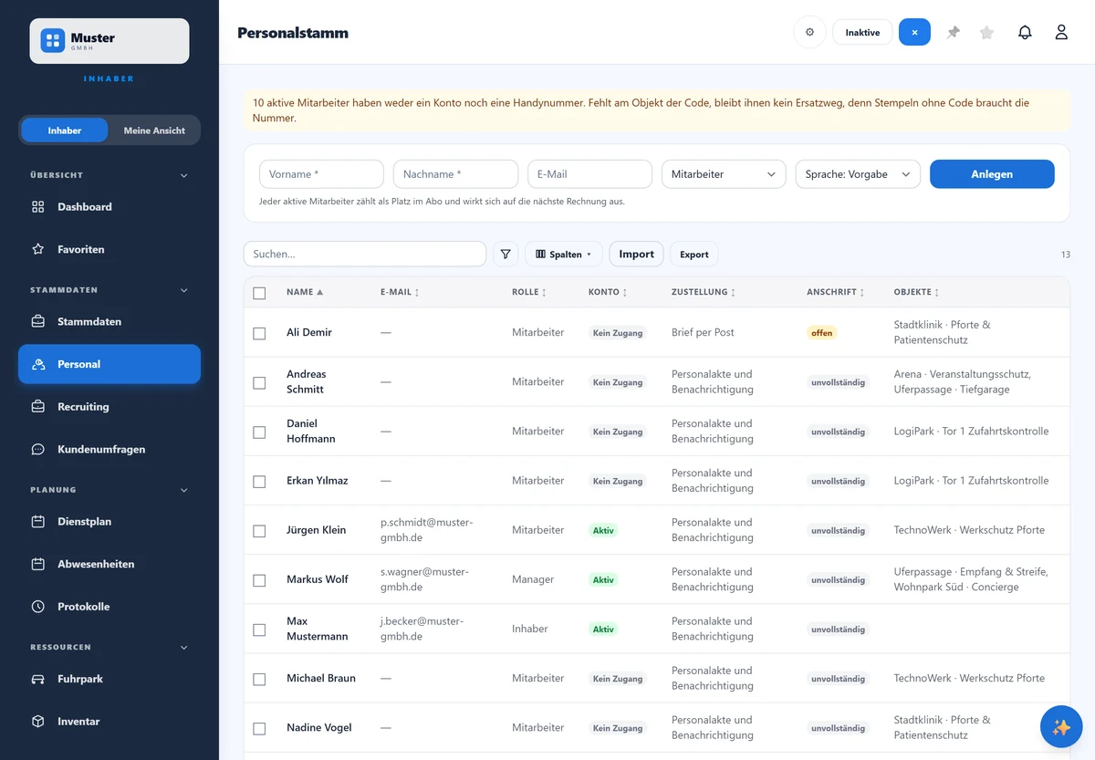Open Protokolle in sidebar
Viewport: 1095px width, 760px height.
point(109,607)
